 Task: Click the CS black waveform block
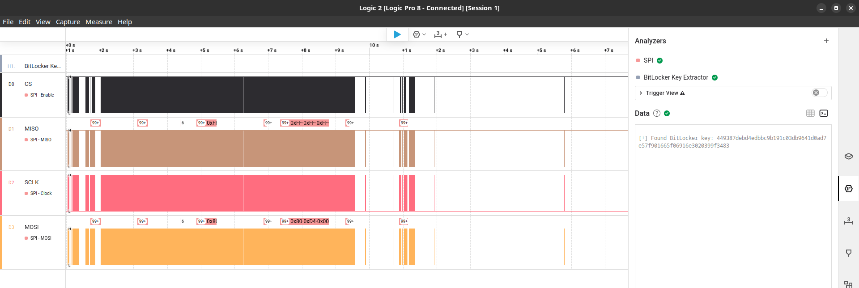point(227,95)
